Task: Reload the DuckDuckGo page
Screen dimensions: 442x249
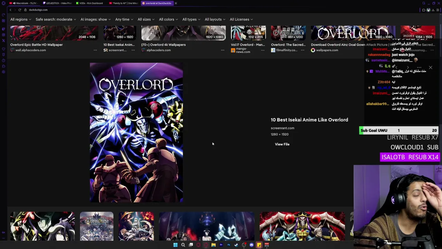Action: click(20, 10)
